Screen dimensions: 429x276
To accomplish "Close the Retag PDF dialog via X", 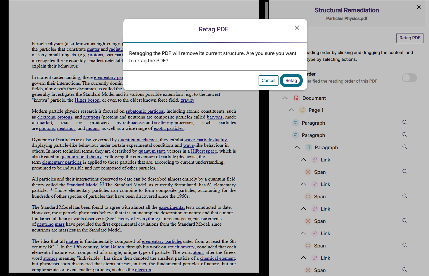I will [297, 28].
